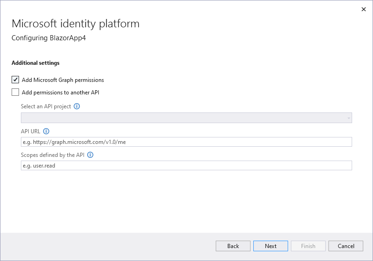This screenshot has height=261, width=373.
Task: Click the info icon beside Select an API project
Action: click(77, 106)
